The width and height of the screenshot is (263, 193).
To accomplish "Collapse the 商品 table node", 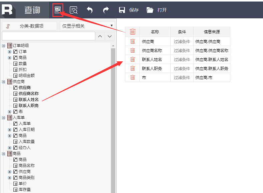I will point(3,154).
